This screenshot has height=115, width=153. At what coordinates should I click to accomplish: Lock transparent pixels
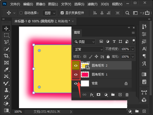(x=85, y=57)
